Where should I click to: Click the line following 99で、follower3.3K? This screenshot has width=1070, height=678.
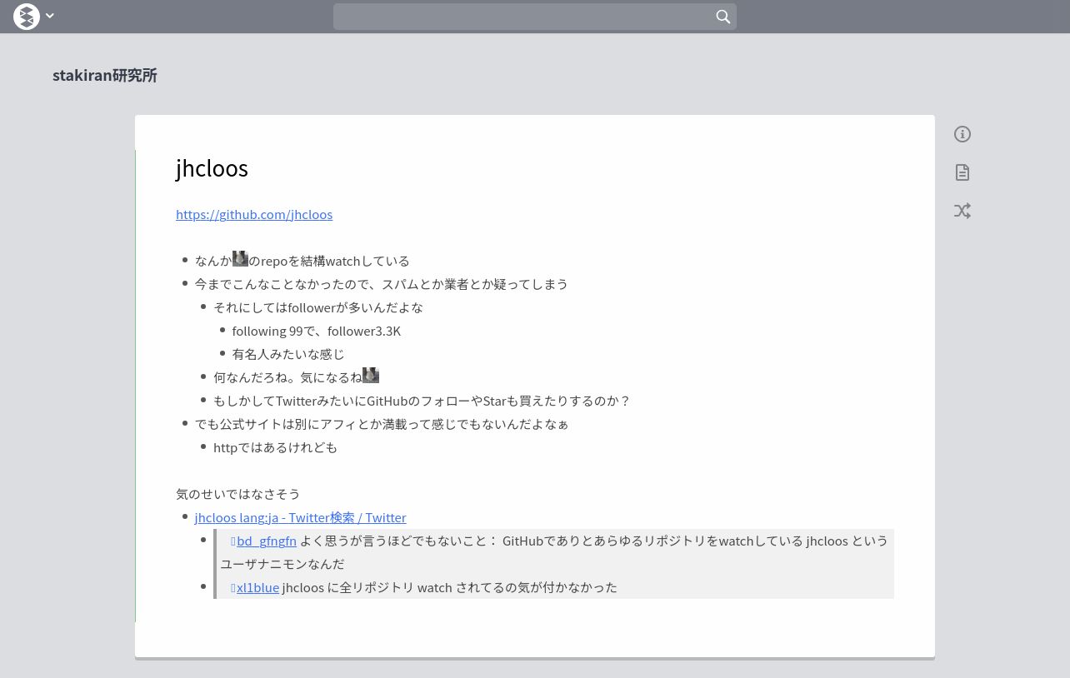[x=317, y=331]
